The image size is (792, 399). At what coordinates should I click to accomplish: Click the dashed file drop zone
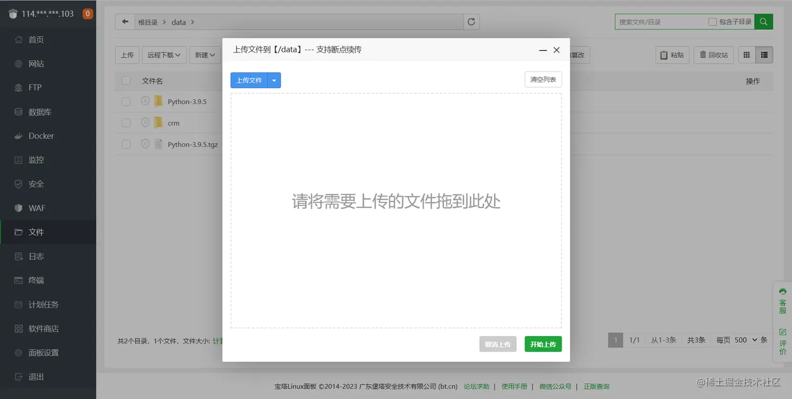(396, 211)
